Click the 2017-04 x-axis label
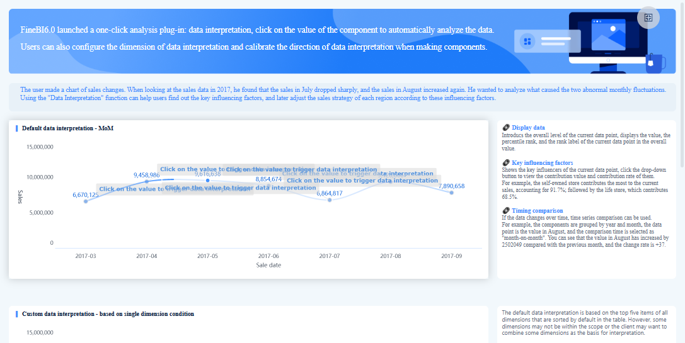The height and width of the screenshot is (343, 685). [147, 256]
